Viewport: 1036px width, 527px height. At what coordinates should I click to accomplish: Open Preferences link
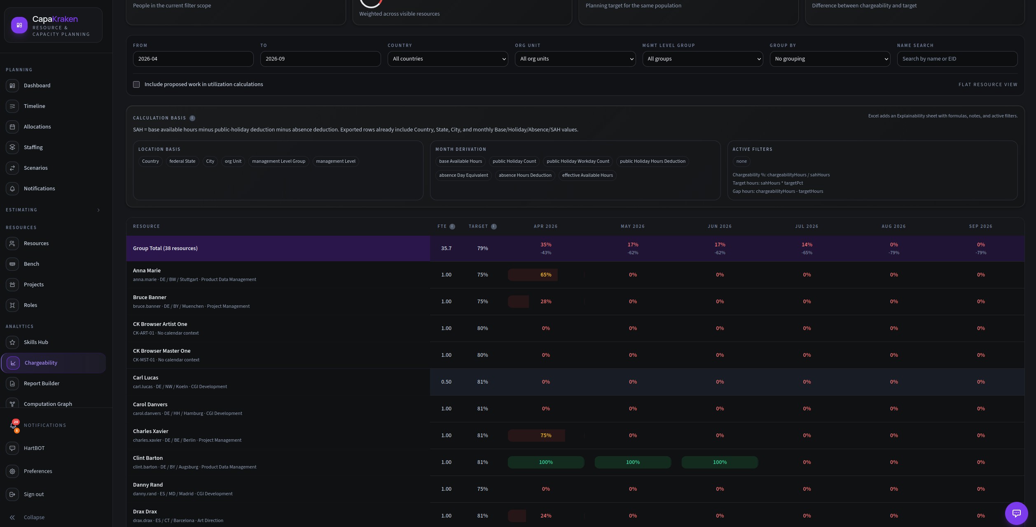point(38,471)
